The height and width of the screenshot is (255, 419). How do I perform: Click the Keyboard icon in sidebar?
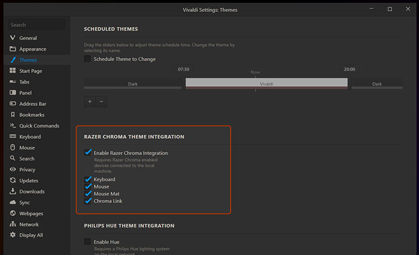click(13, 136)
